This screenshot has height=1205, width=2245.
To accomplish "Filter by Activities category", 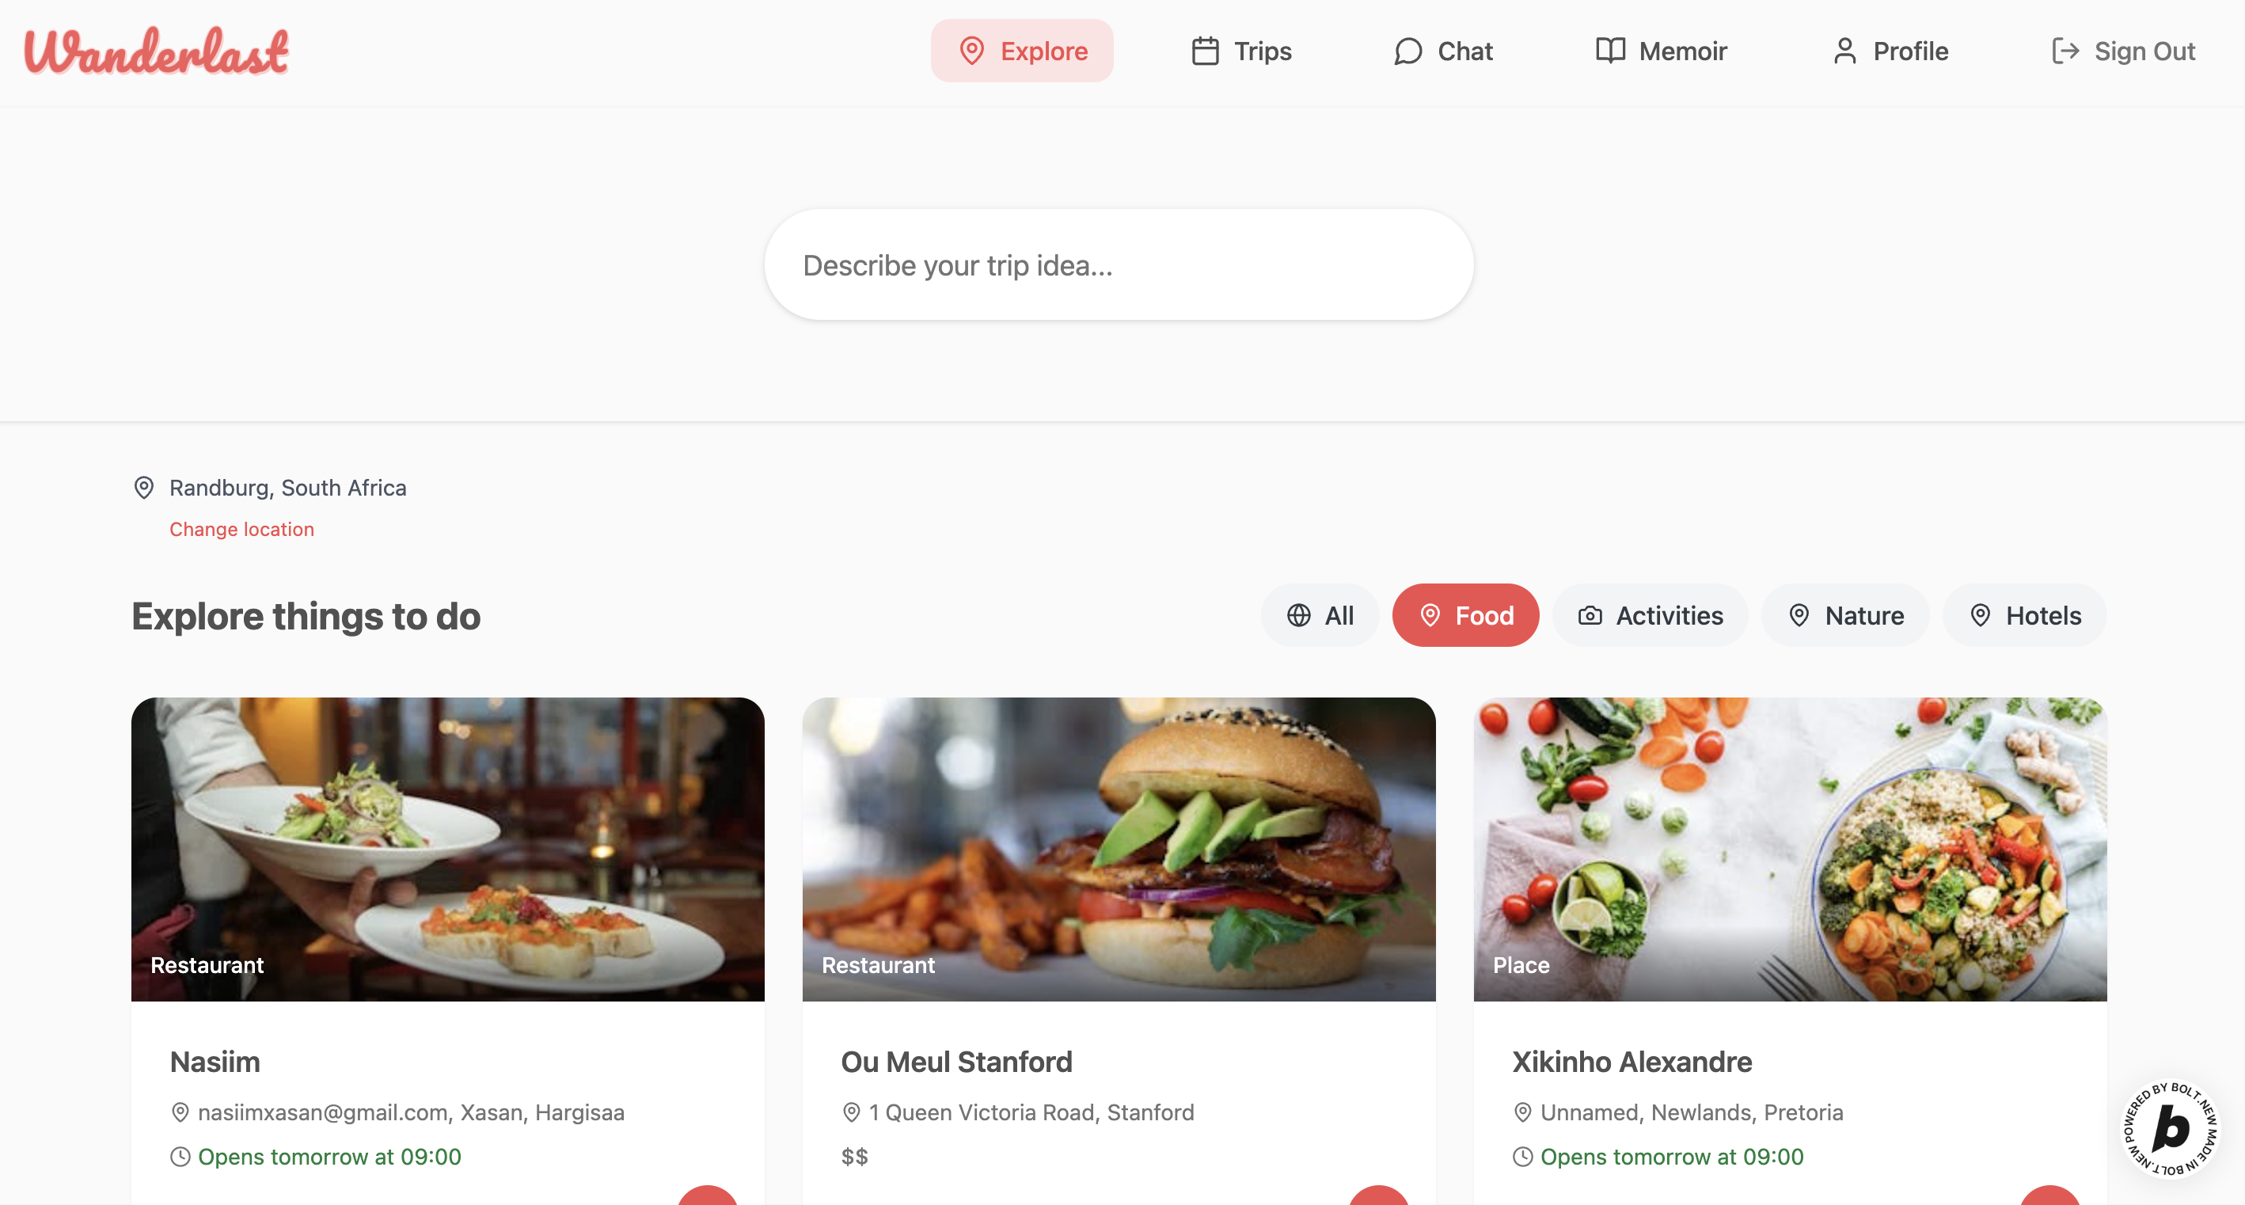I will point(1650,614).
